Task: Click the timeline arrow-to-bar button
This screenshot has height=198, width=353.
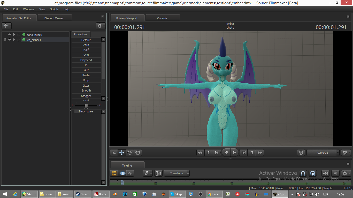Action: coord(326,173)
